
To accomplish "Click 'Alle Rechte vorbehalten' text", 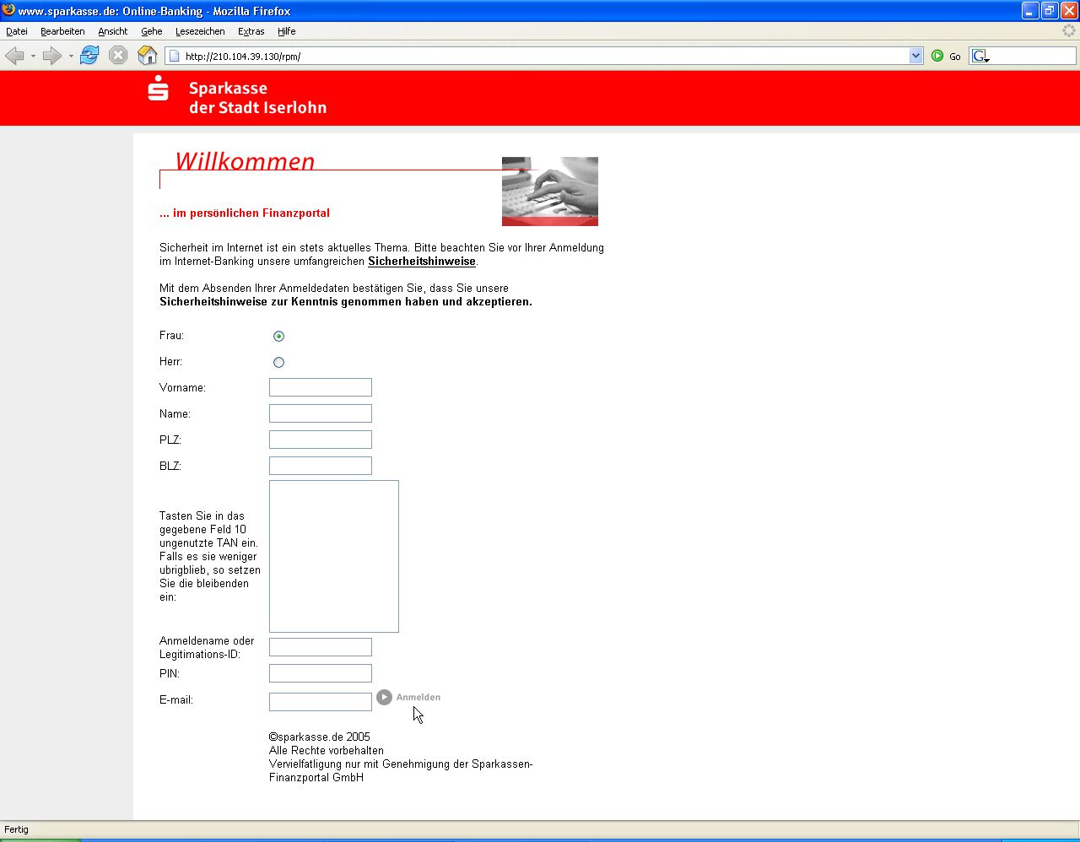I will [327, 750].
